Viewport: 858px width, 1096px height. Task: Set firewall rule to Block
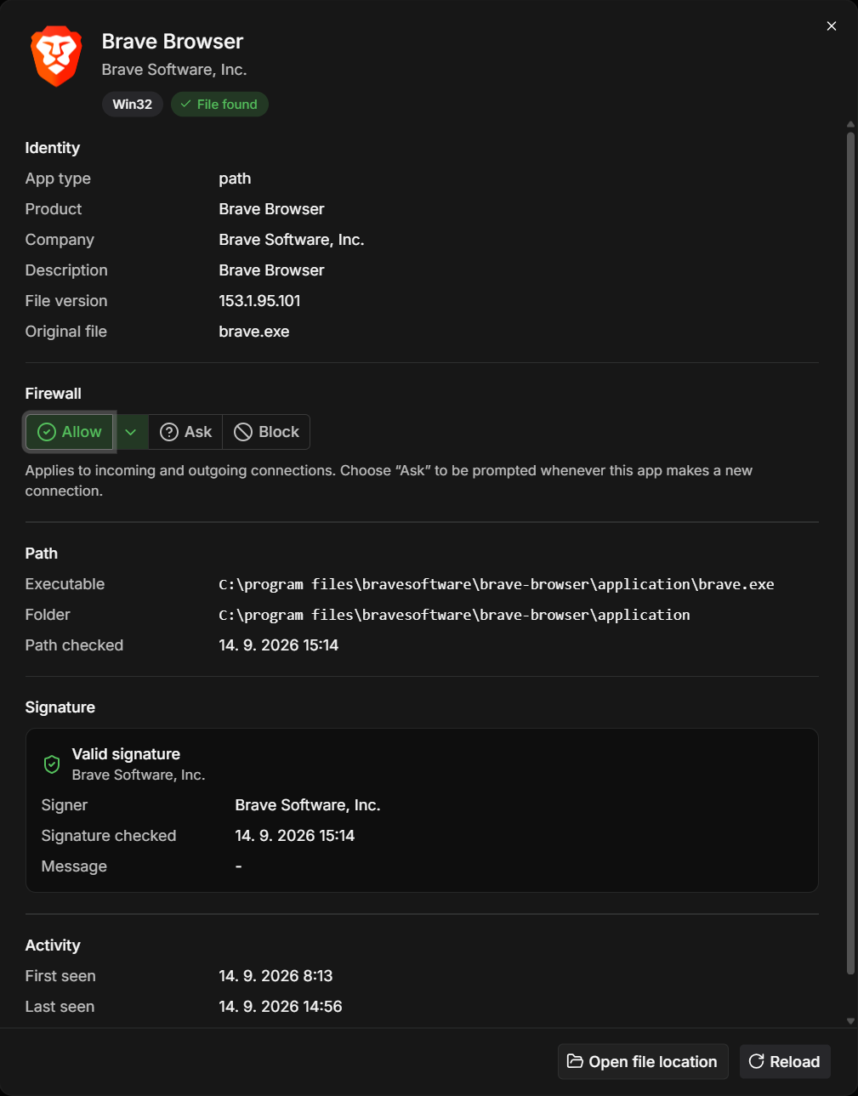tap(266, 432)
